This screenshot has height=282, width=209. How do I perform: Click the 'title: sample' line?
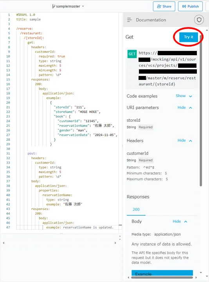click(x=29, y=19)
